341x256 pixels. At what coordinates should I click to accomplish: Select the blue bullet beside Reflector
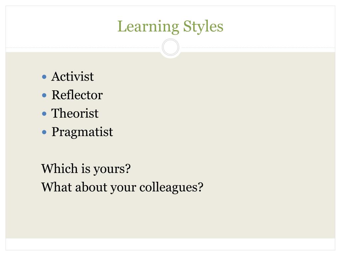(44, 95)
